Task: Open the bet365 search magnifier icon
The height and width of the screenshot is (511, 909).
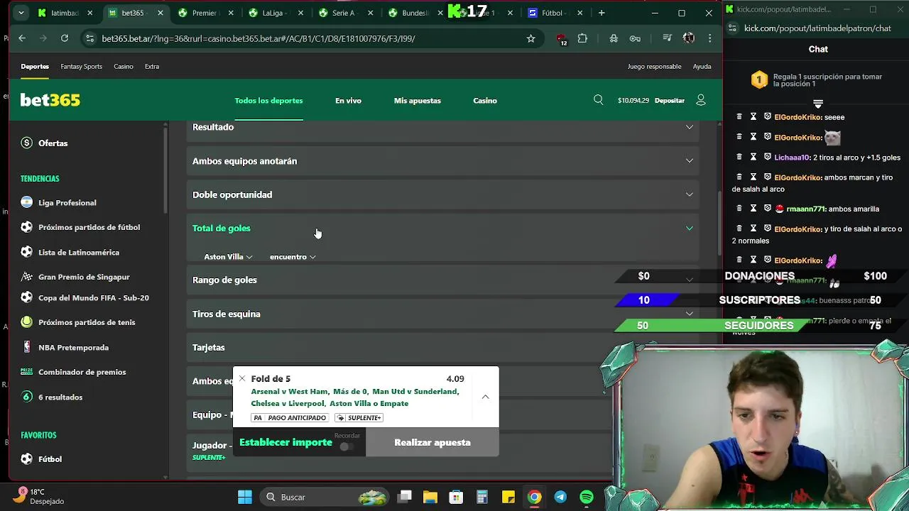Action: pos(599,100)
